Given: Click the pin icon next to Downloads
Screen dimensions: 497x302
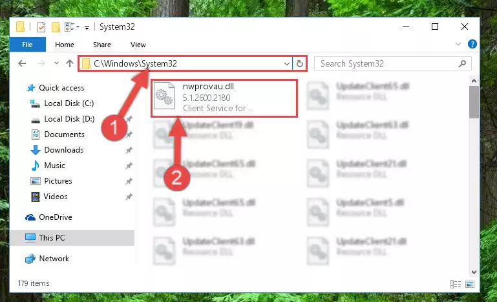Looking at the screenshot, I should tap(129, 150).
